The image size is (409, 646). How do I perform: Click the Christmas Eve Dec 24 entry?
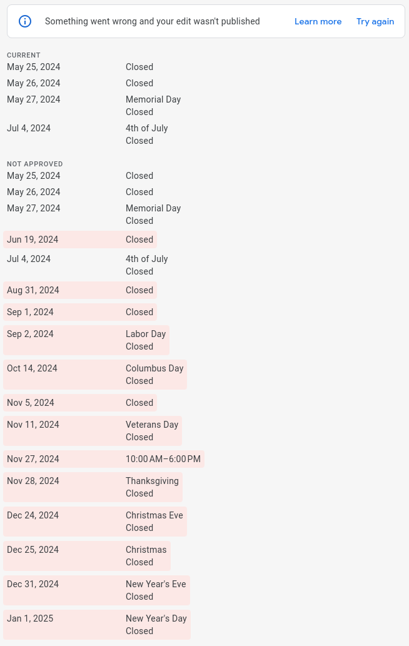95,521
